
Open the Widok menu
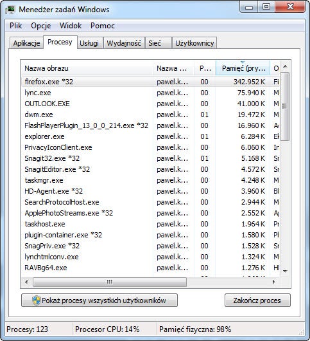(x=71, y=26)
